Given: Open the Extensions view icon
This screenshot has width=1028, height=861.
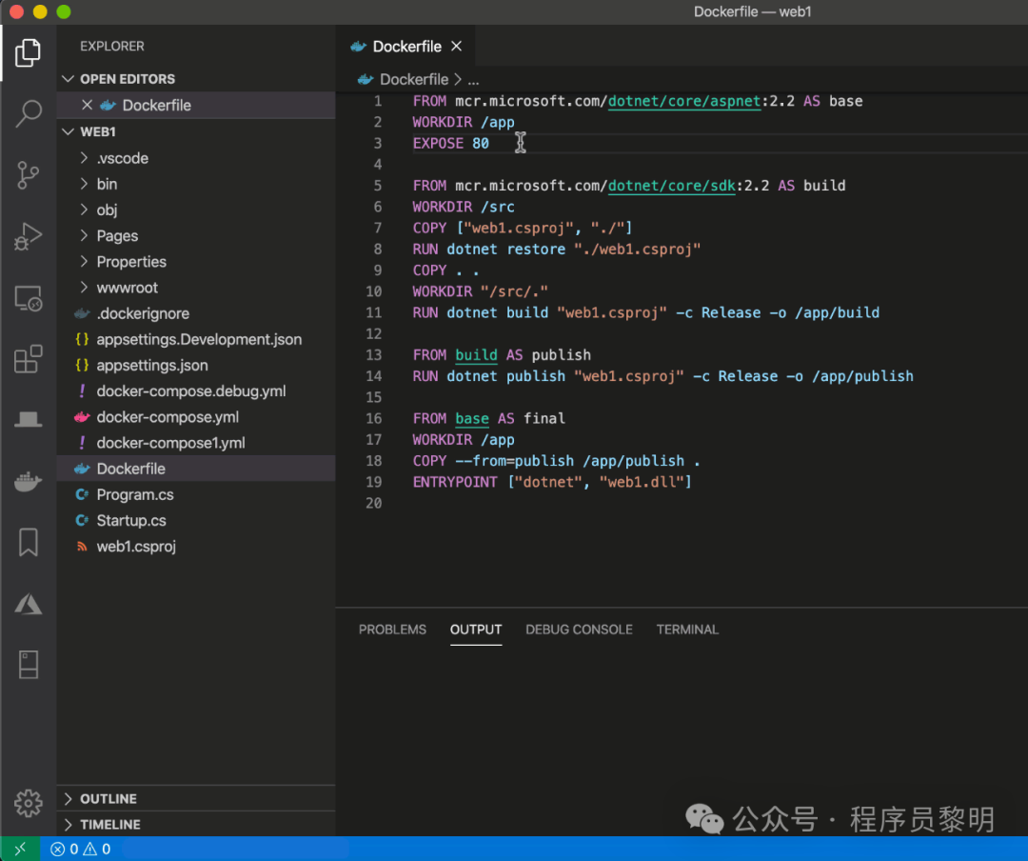Looking at the screenshot, I should click(28, 359).
